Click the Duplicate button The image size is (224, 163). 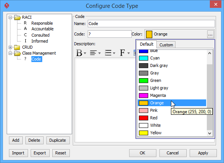pyautogui.click(x=58, y=141)
